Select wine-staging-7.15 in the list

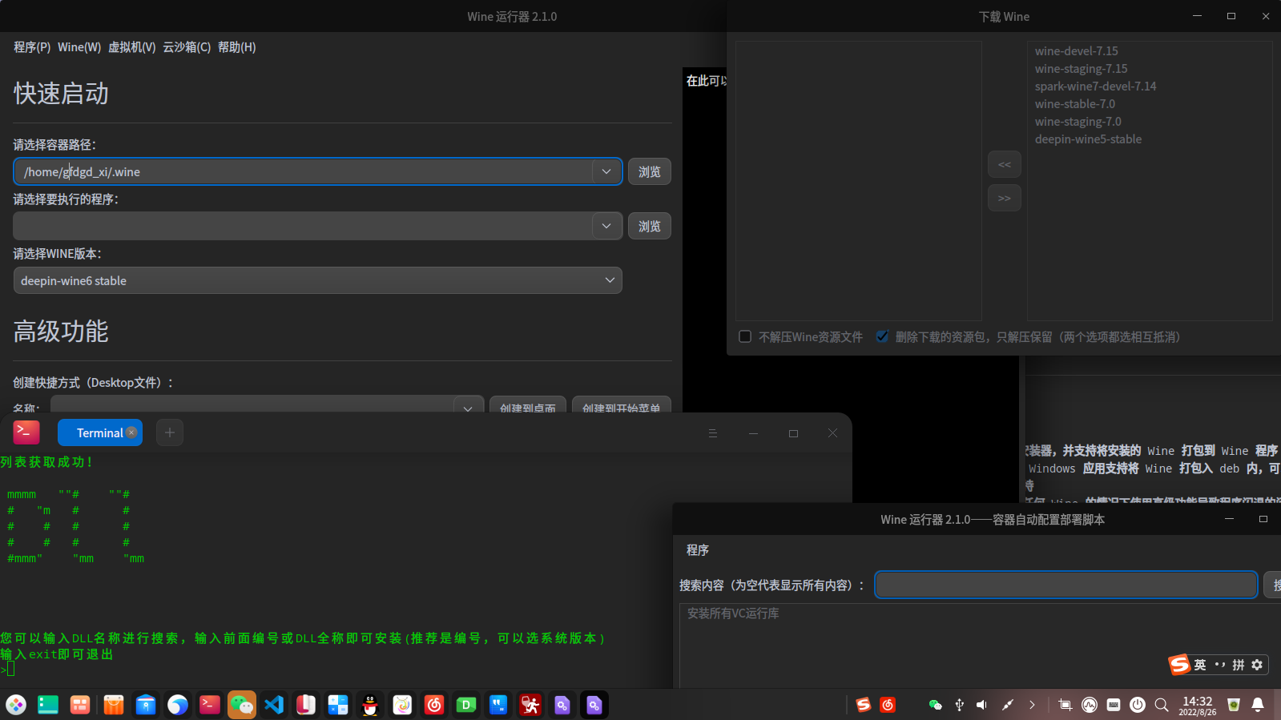pos(1081,68)
